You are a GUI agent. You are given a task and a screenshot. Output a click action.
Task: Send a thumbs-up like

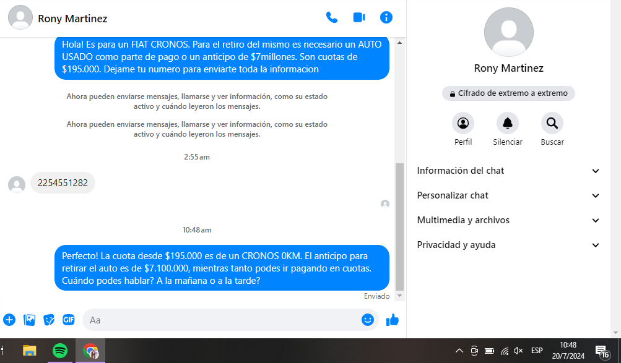pyautogui.click(x=393, y=320)
